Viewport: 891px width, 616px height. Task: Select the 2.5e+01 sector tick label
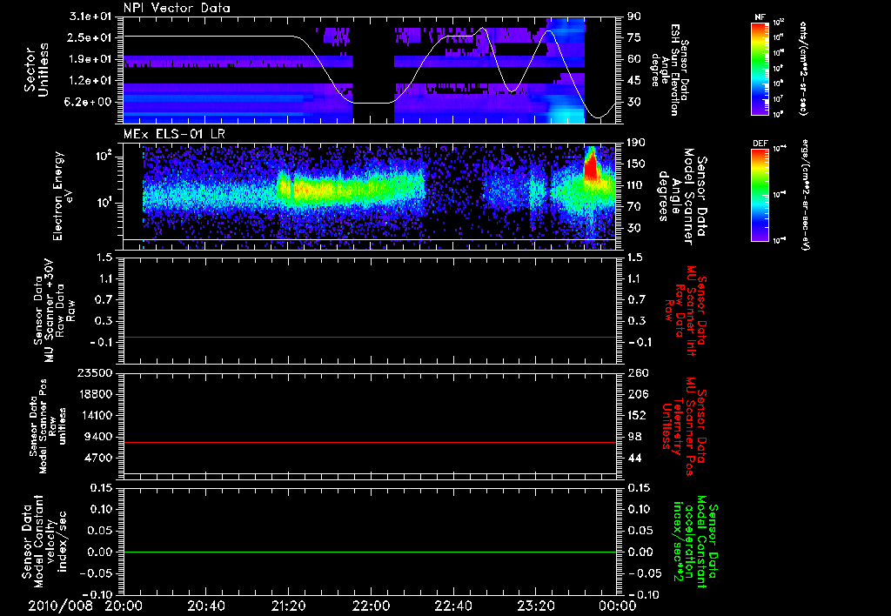point(90,37)
